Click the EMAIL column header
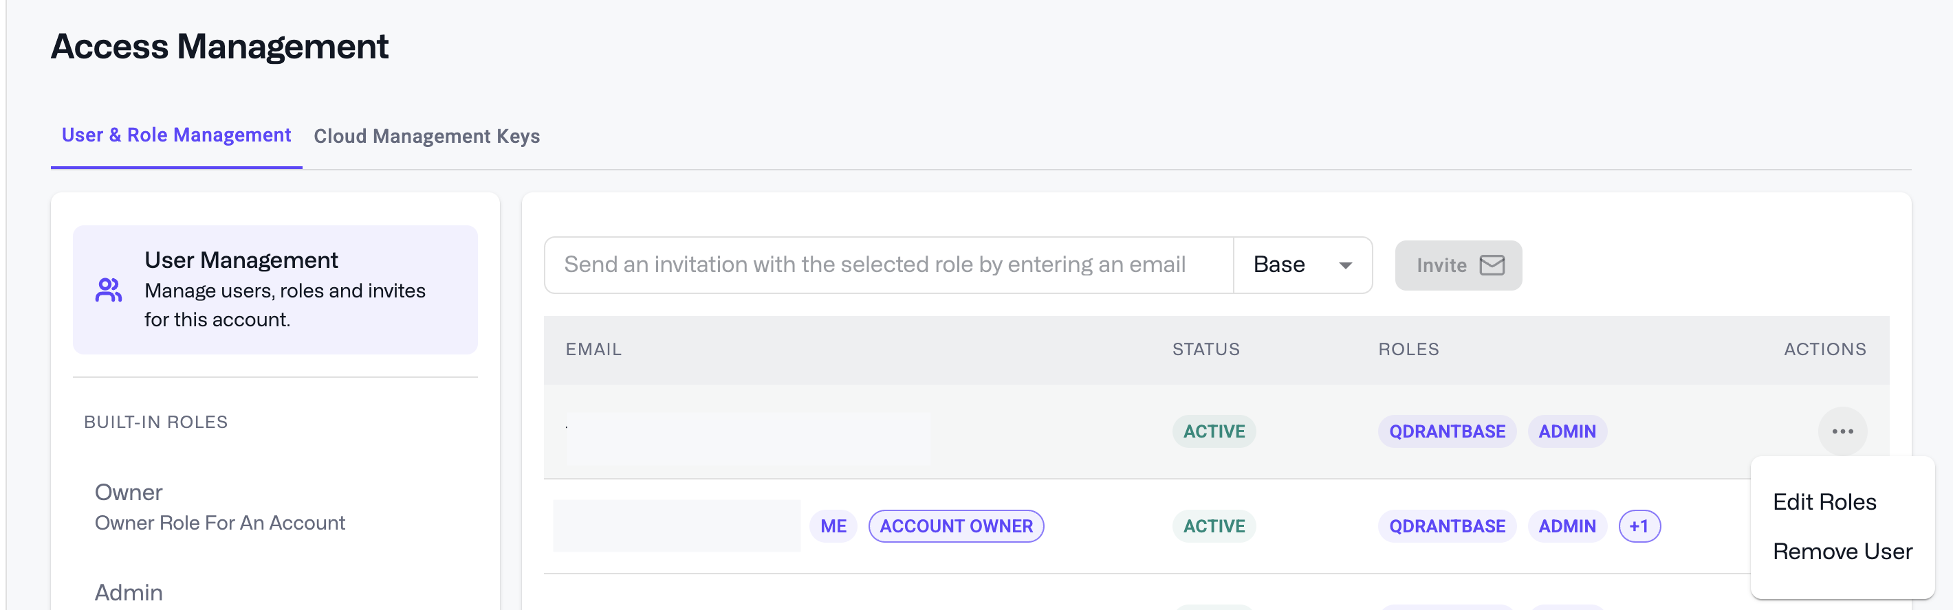 (593, 350)
